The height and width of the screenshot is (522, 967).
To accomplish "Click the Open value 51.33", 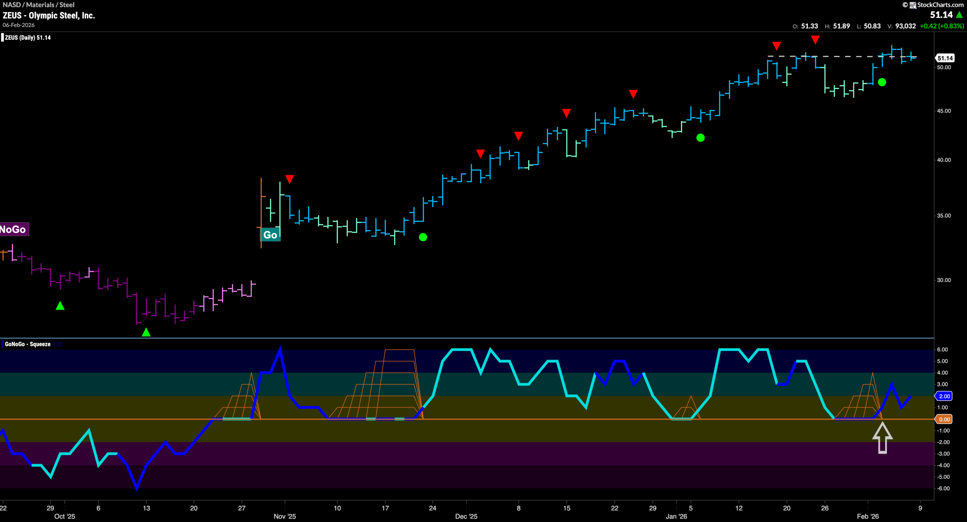I will (809, 26).
